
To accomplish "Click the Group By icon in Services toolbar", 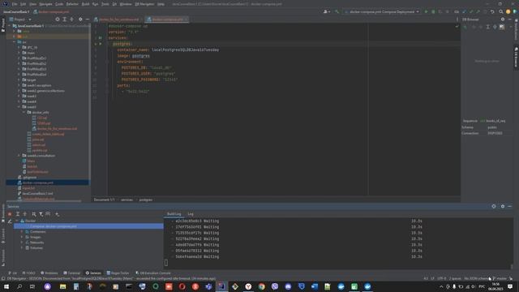I will [x=34, y=214].
